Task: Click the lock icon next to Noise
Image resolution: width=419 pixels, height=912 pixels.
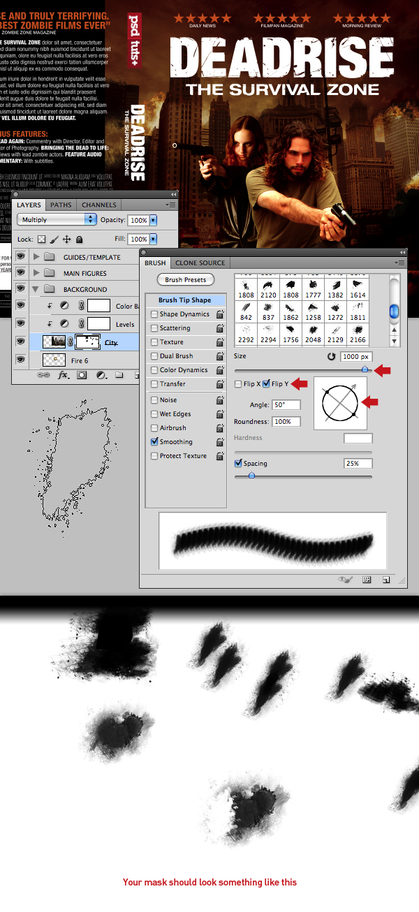Action: [x=220, y=400]
